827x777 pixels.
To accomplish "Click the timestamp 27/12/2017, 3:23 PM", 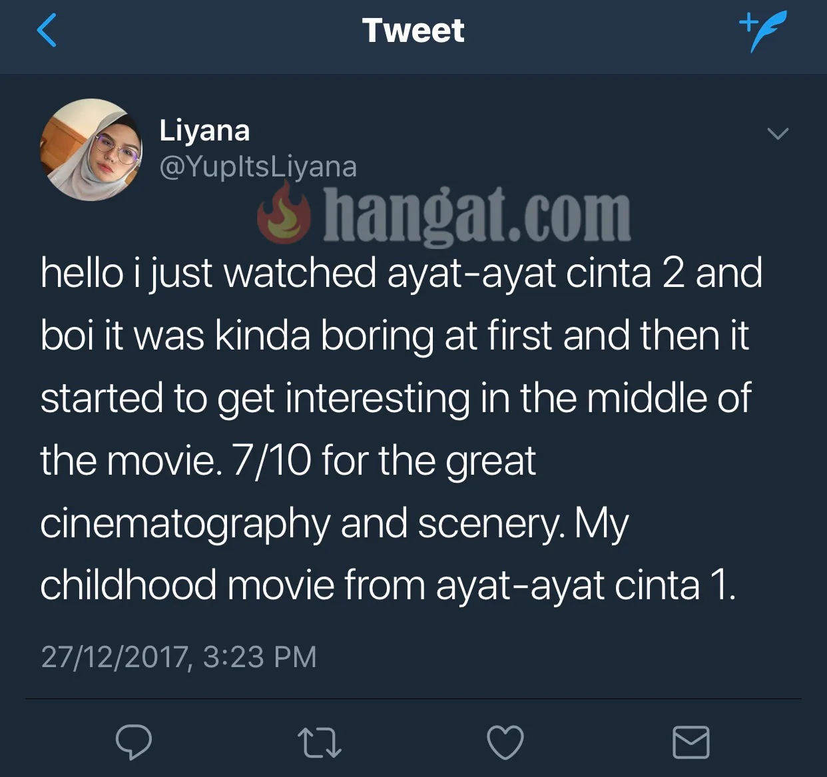I will coord(178,656).
